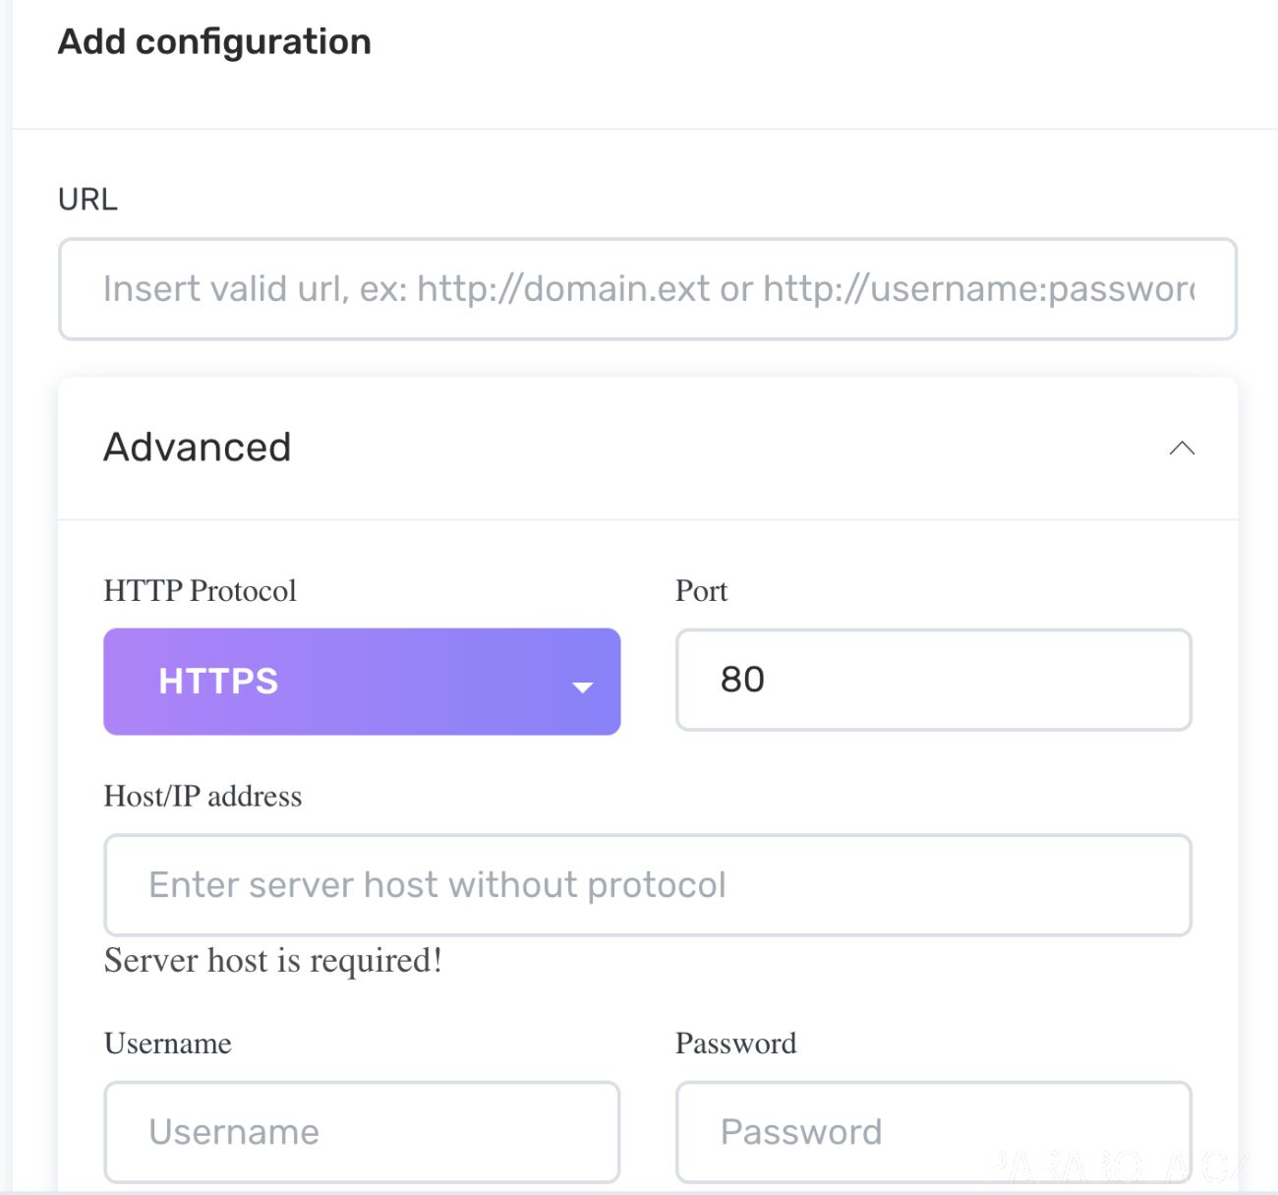Click into the Password field
The image size is (1278, 1195).
pyautogui.click(x=934, y=1132)
